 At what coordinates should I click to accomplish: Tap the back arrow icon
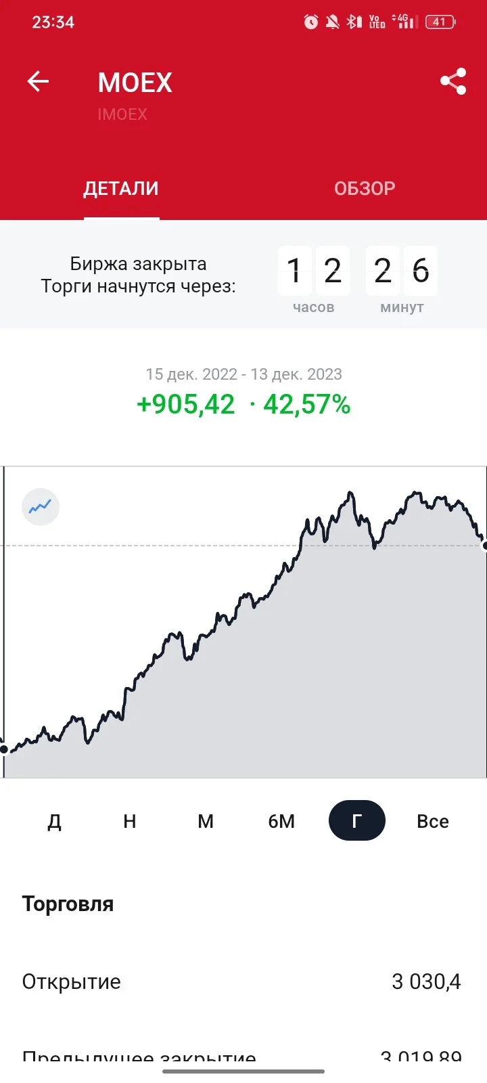click(x=38, y=82)
